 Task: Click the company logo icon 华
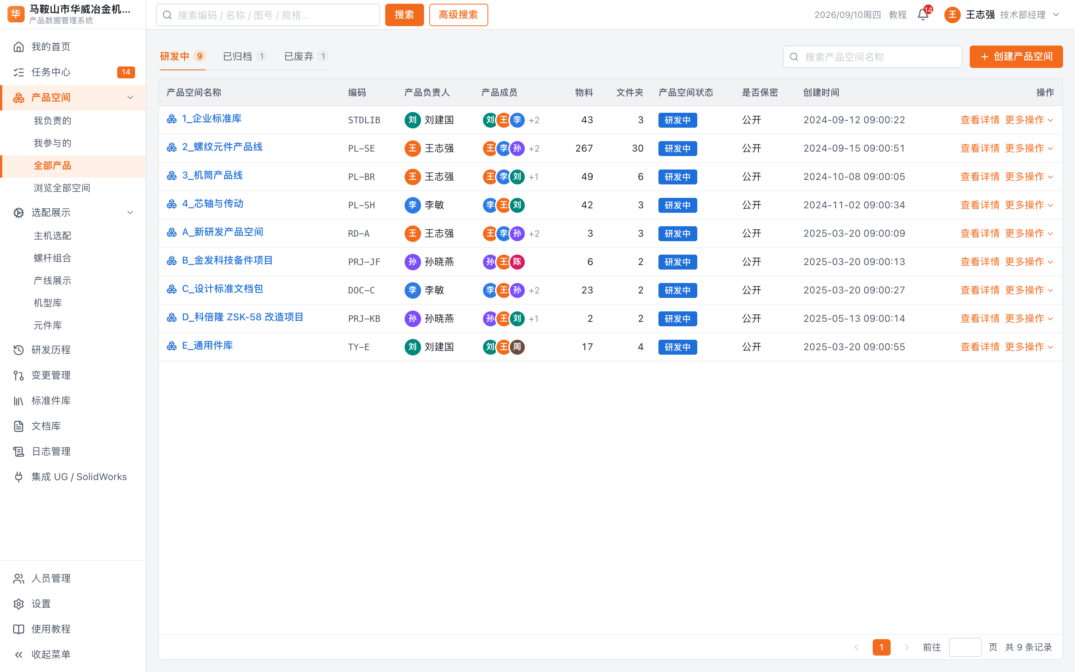pos(16,14)
